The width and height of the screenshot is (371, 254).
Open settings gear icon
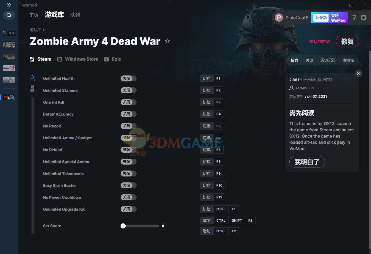(364, 18)
